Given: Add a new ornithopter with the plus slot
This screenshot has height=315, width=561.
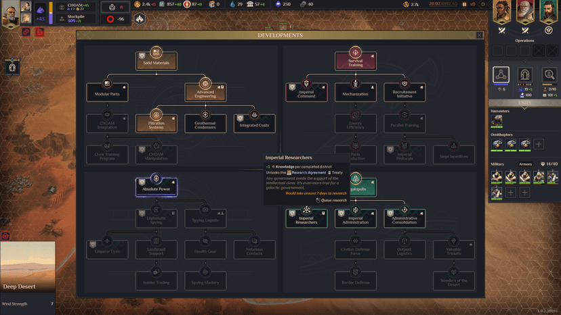Looking at the screenshot, I should coord(539,144).
